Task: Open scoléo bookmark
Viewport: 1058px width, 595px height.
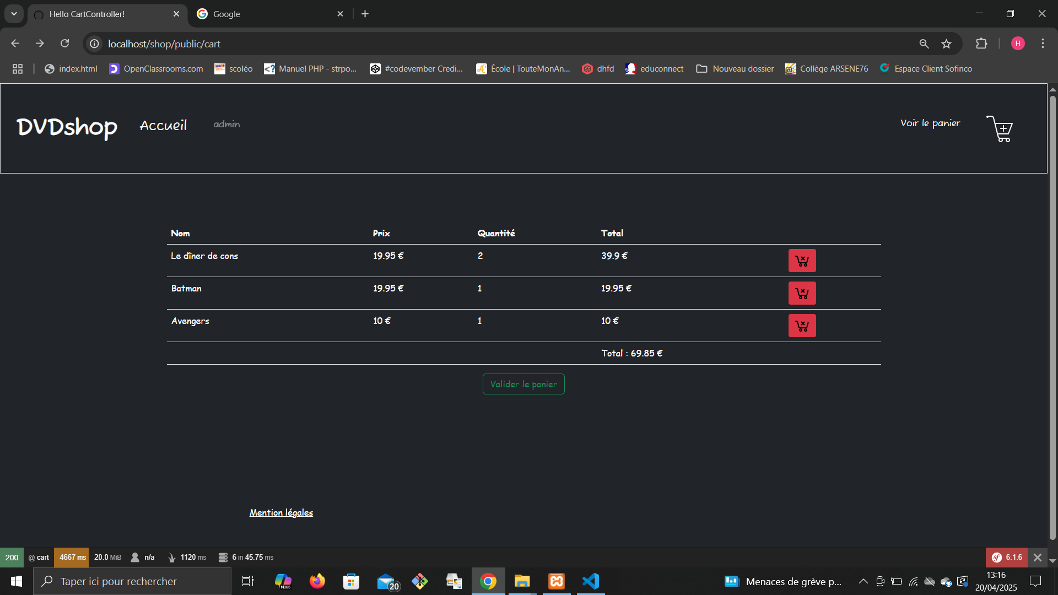Action: click(234, 69)
